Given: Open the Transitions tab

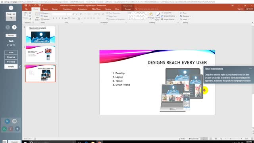Looking at the screenshot, I should (67, 9).
